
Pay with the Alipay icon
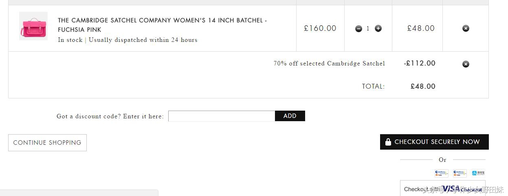pos(478,173)
